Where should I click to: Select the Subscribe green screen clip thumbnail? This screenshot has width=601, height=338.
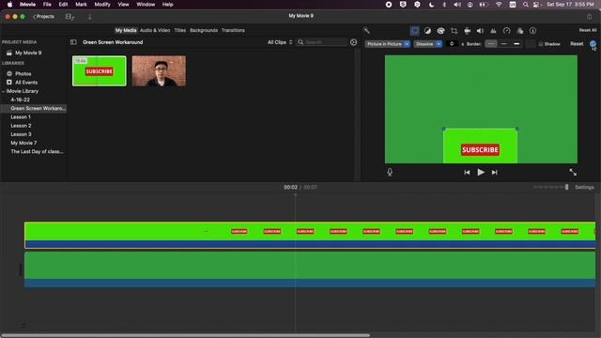(x=100, y=71)
